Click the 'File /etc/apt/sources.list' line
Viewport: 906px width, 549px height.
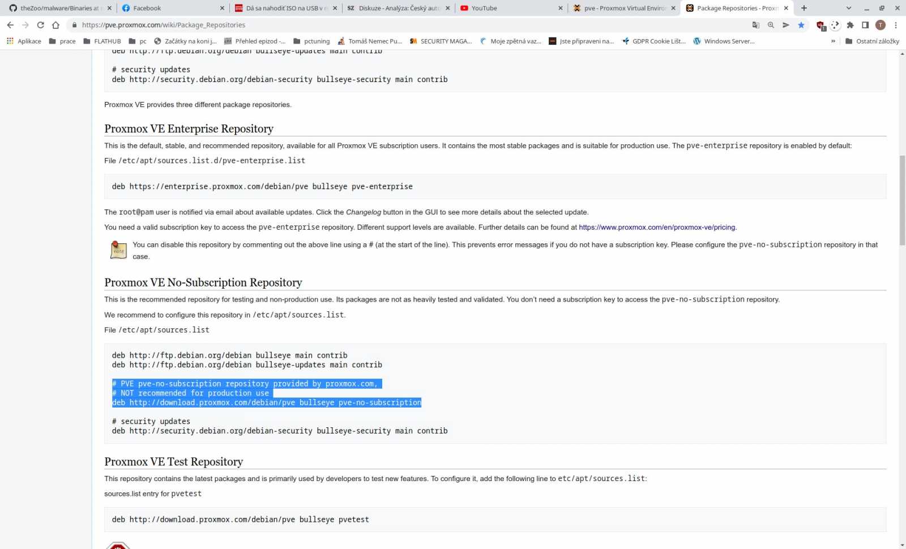pyautogui.click(x=157, y=330)
